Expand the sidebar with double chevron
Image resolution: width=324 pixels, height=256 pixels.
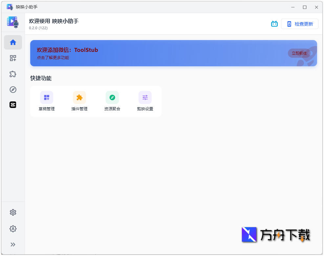(13, 245)
